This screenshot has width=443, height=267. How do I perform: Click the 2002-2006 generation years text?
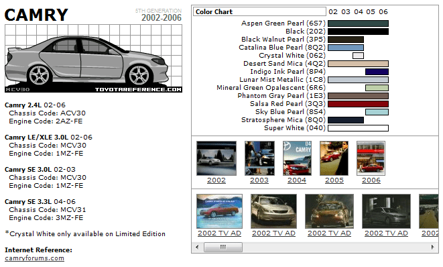pyautogui.click(x=162, y=18)
